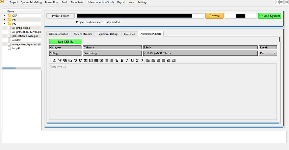289x150 pixels.
Task: Open the System Modeling menu
Action: click(x=31, y=2)
